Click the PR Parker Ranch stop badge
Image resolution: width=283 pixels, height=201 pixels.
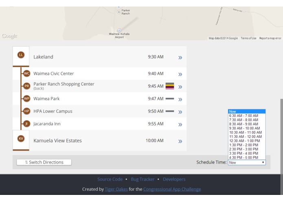(x=26, y=86)
